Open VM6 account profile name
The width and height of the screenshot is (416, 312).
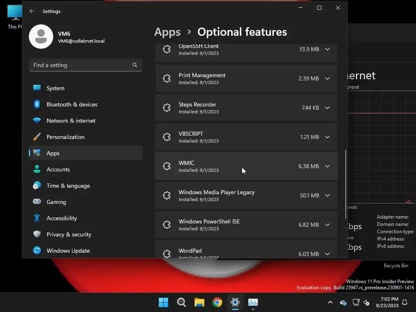click(64, 34)
